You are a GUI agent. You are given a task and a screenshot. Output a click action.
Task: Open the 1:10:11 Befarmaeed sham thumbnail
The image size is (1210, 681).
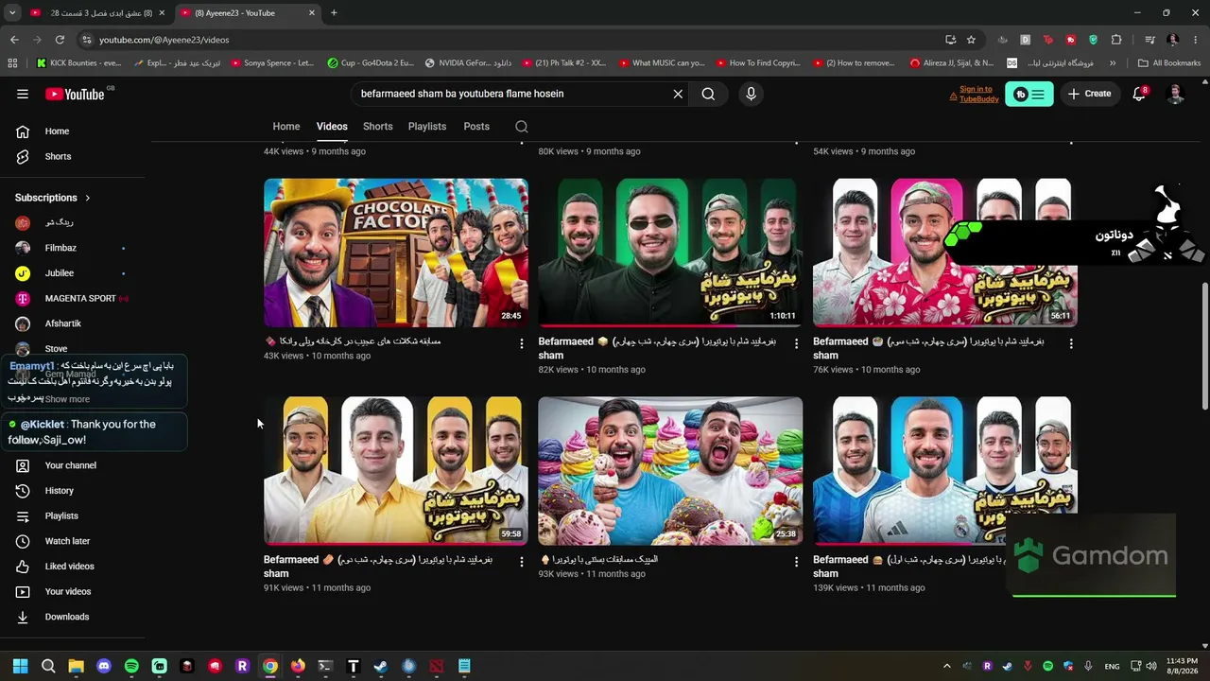[x=670, y=253]
